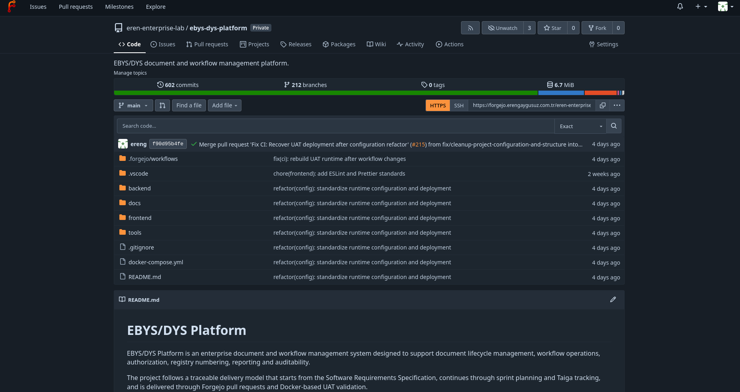Screen dimensions: 740x392
Task: Open the notifications bell
Action: click(x=680, y=6)
